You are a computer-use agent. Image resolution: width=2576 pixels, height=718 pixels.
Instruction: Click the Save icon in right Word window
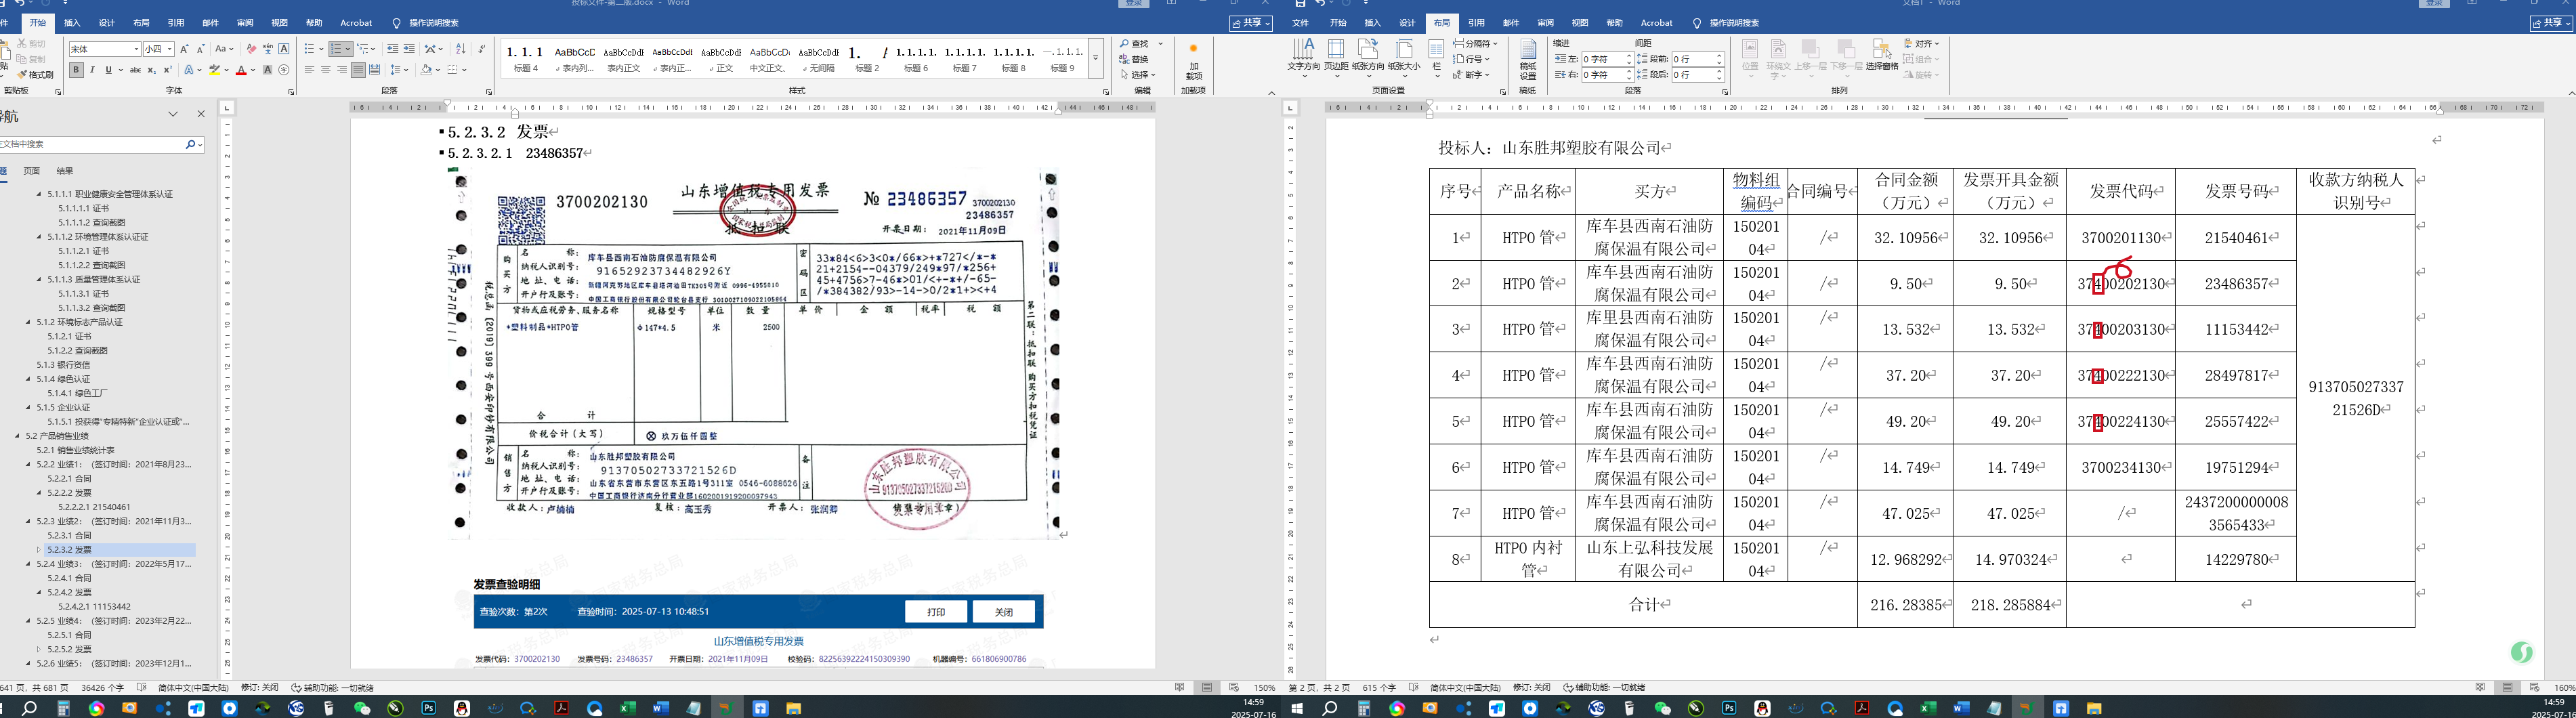[x=1300, y=4]
